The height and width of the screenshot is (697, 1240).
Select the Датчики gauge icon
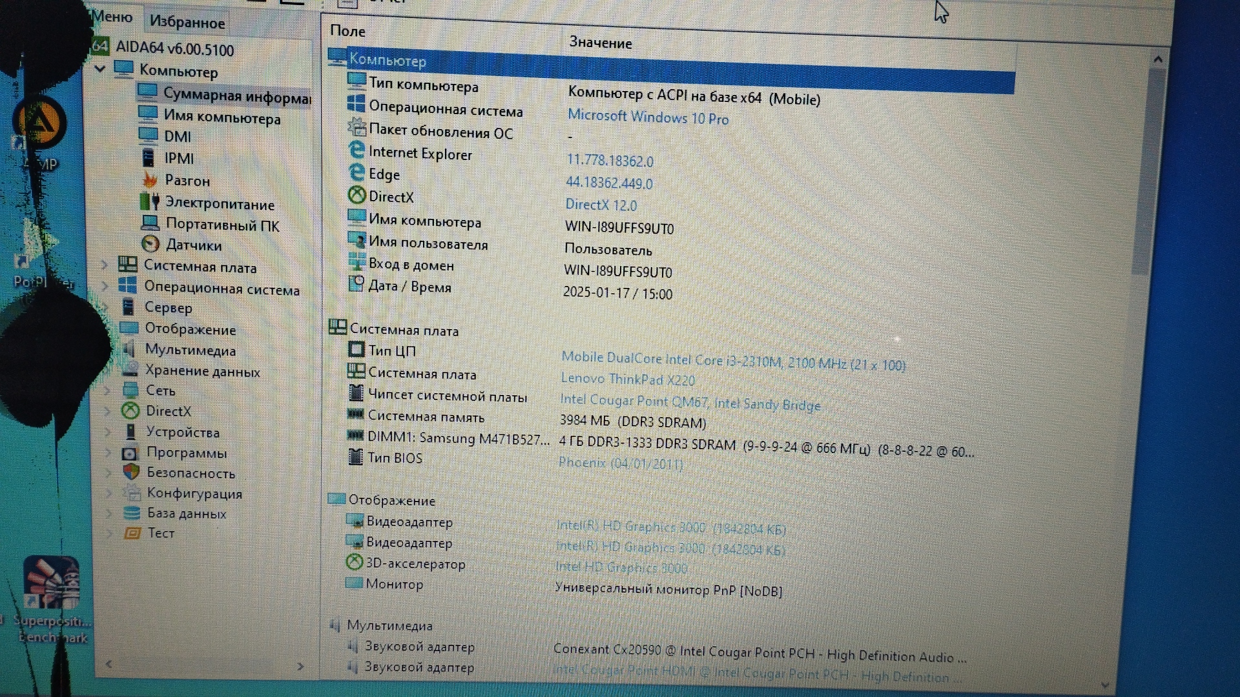[150, 244]
